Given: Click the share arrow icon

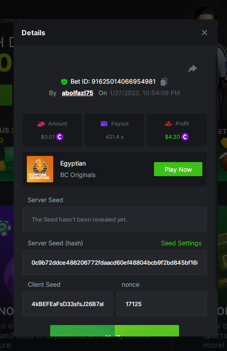Looking at the screenshot, I should [x=193, y=69].
